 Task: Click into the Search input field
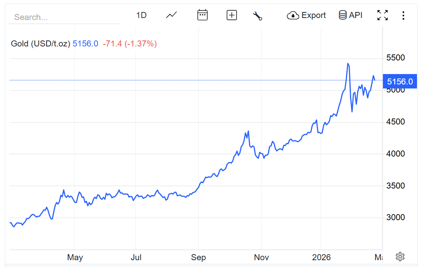pos(64,17)
